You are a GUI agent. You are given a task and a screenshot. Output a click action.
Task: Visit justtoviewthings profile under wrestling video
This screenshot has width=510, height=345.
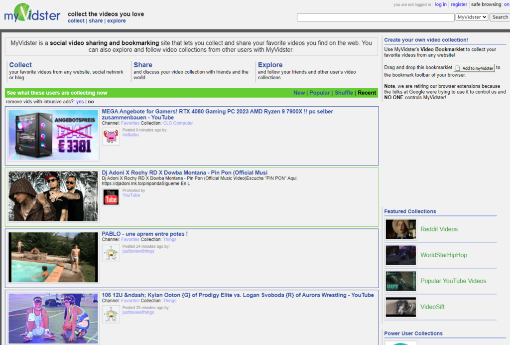pos(138,313)
